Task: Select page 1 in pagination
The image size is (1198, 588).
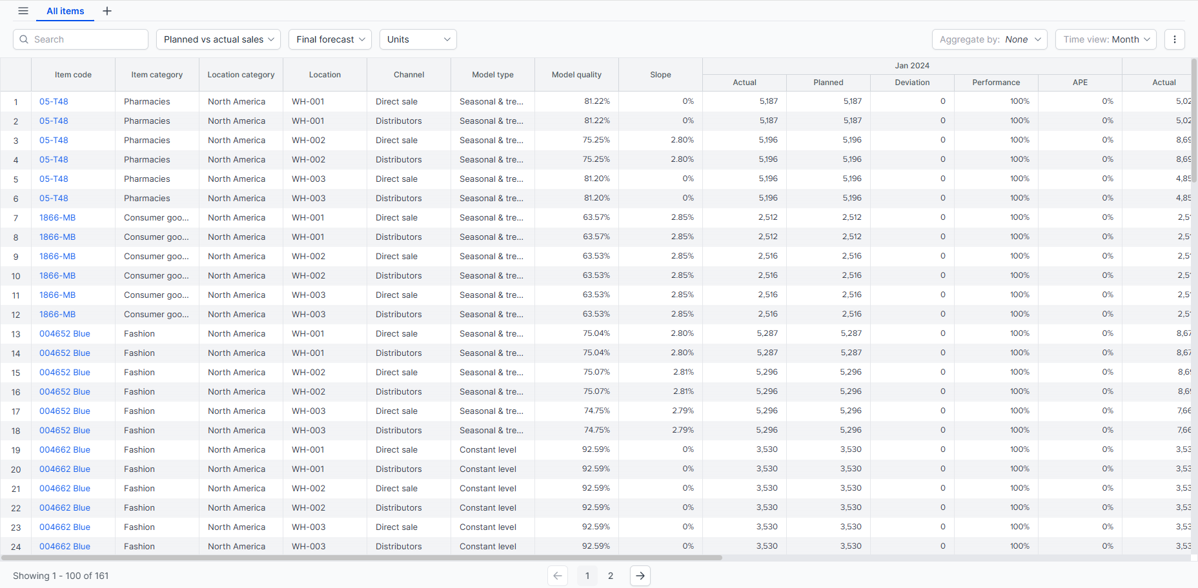Action: (587, 576)
